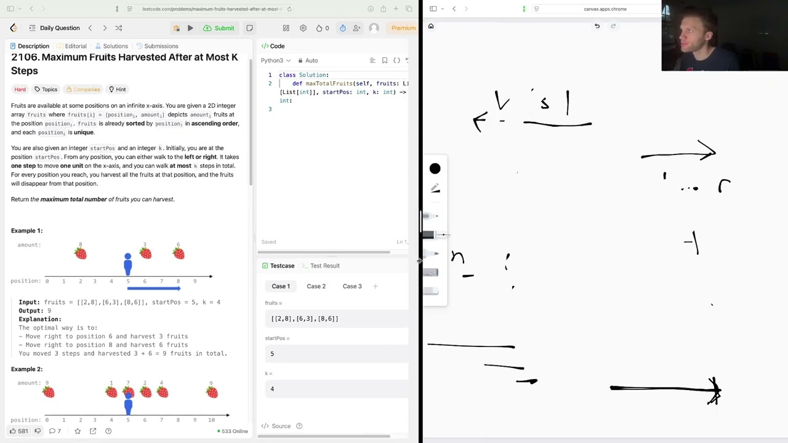
Task: Select Case 1
Action: 281,286
